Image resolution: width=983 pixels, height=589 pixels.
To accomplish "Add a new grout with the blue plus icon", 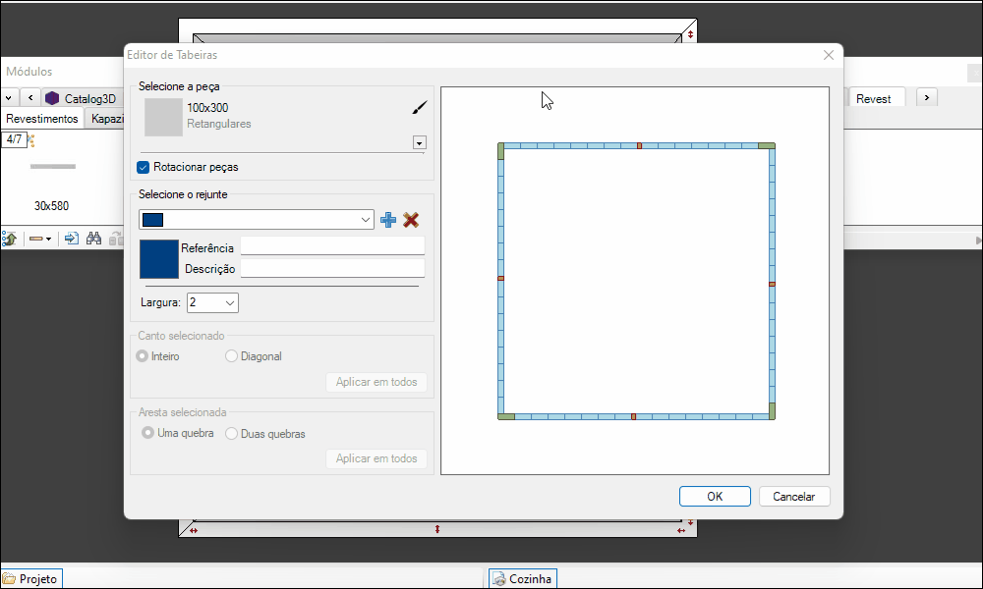I will pos(388,220).
